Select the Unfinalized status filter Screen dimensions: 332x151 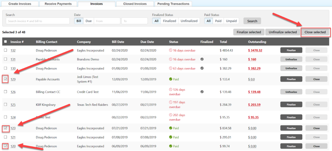[x=189, y=21]
